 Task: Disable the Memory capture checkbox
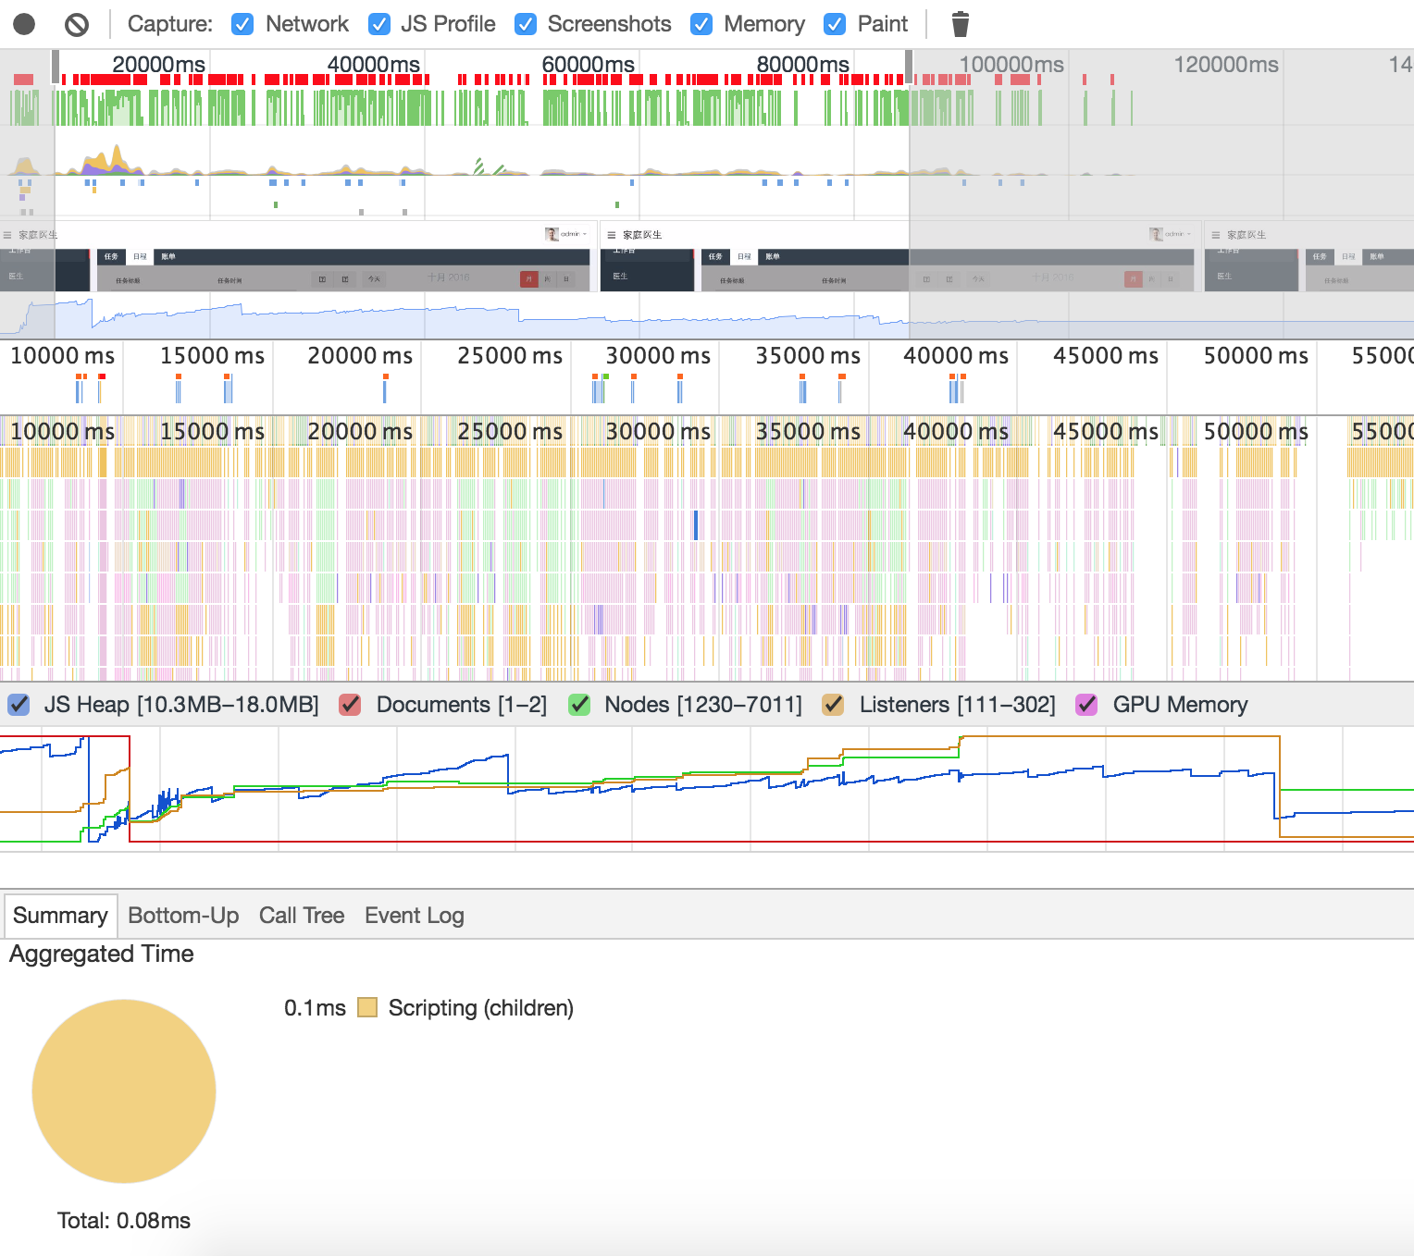tap(701, 24)
